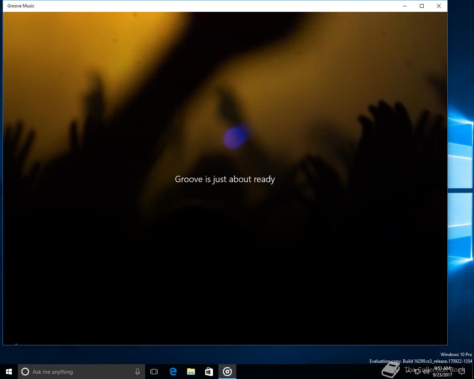Screen dimensions: 474x379
Task: Maximize the Groove Music window
Action: coord(421,6)
